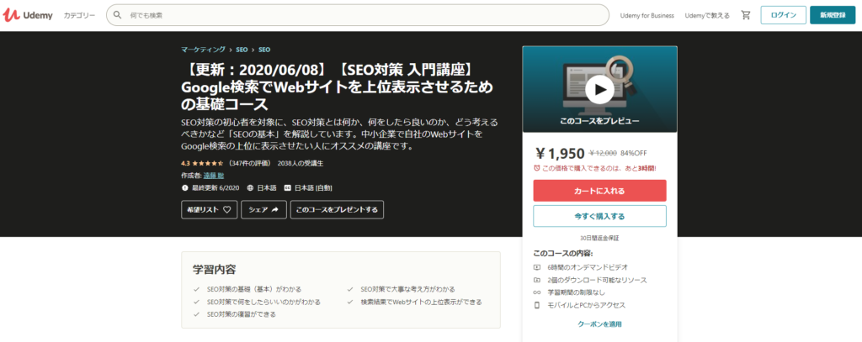Click the 学習内容 heading
The height and width of the screenshot is (342, 862).
pos(215,270)
